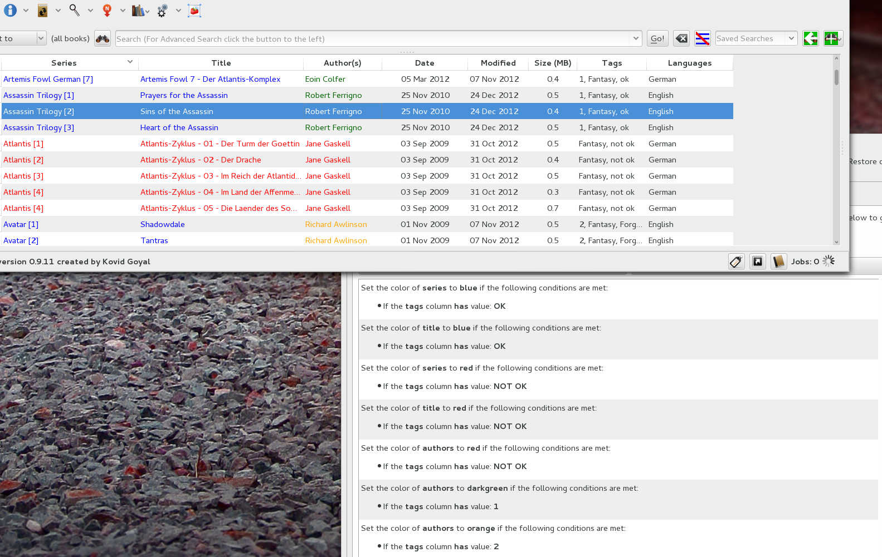This screenshot has width=882, height=557.
Task: Click the green arrow copy search icon
Action: [811, 38]
